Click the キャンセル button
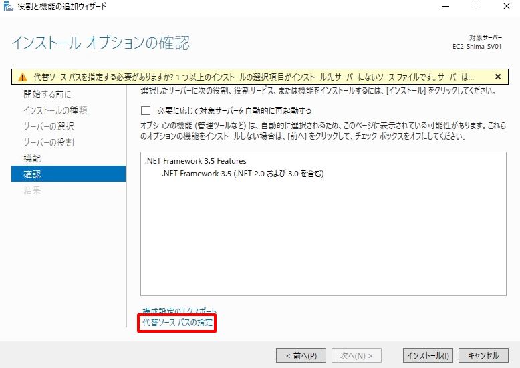 click(x=483, y=355)
